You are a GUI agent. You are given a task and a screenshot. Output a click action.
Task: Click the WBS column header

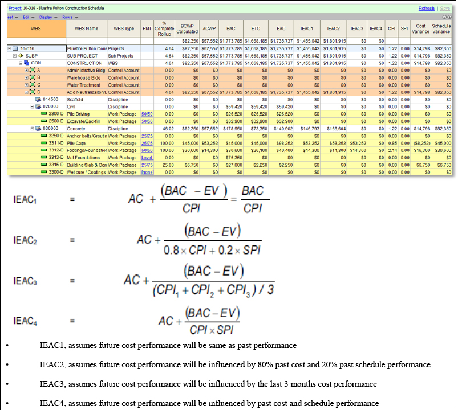click(x=37, y=28)
